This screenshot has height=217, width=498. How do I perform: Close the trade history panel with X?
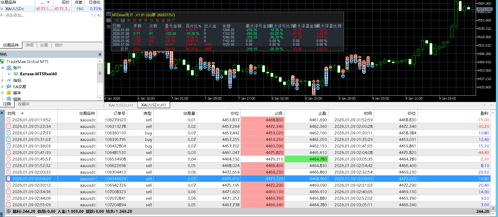(2, 113)
